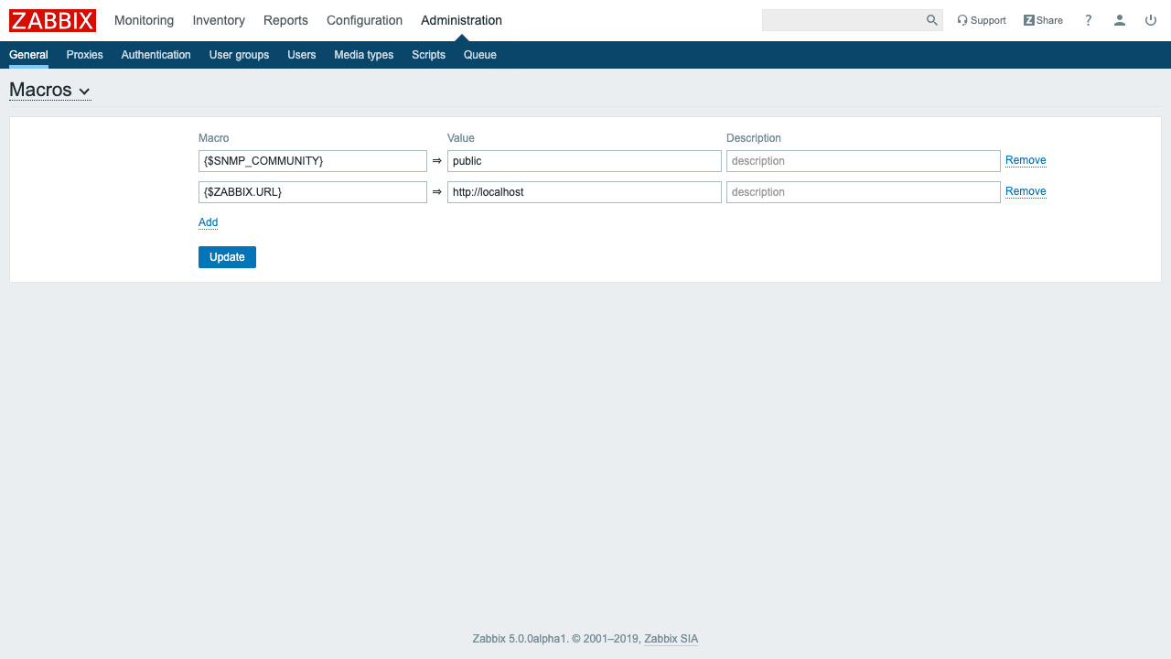This screenshot has width=1171, height=659.
Task: Click the Add macro link
Action: pos(208,222)
